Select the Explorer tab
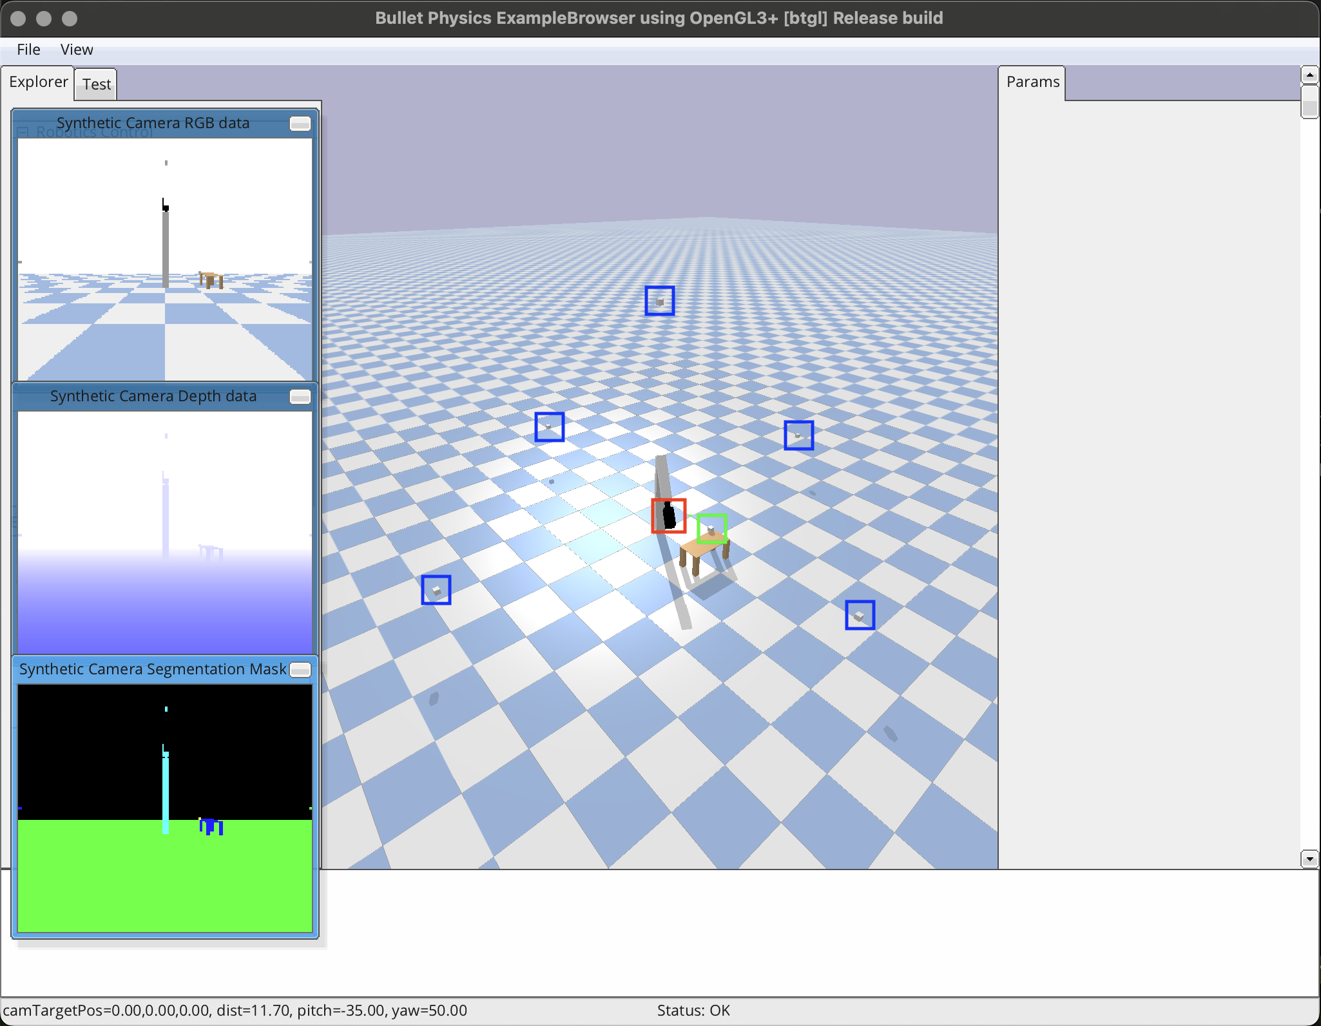The height and width of the screenshot is (1026, 1321). click(38, 82)
